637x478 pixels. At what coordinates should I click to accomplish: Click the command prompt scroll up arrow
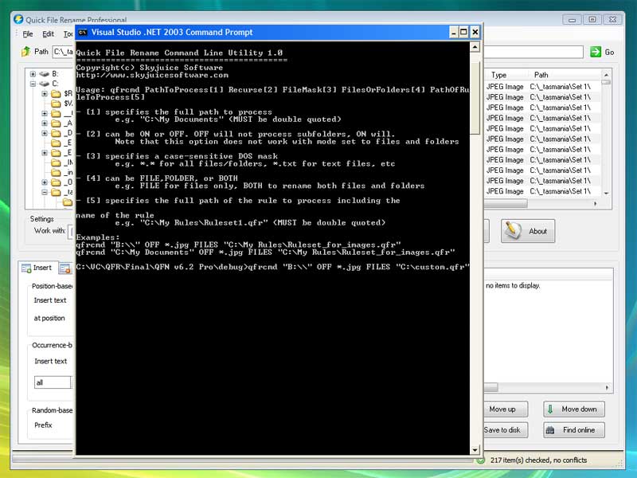[475, 48]
